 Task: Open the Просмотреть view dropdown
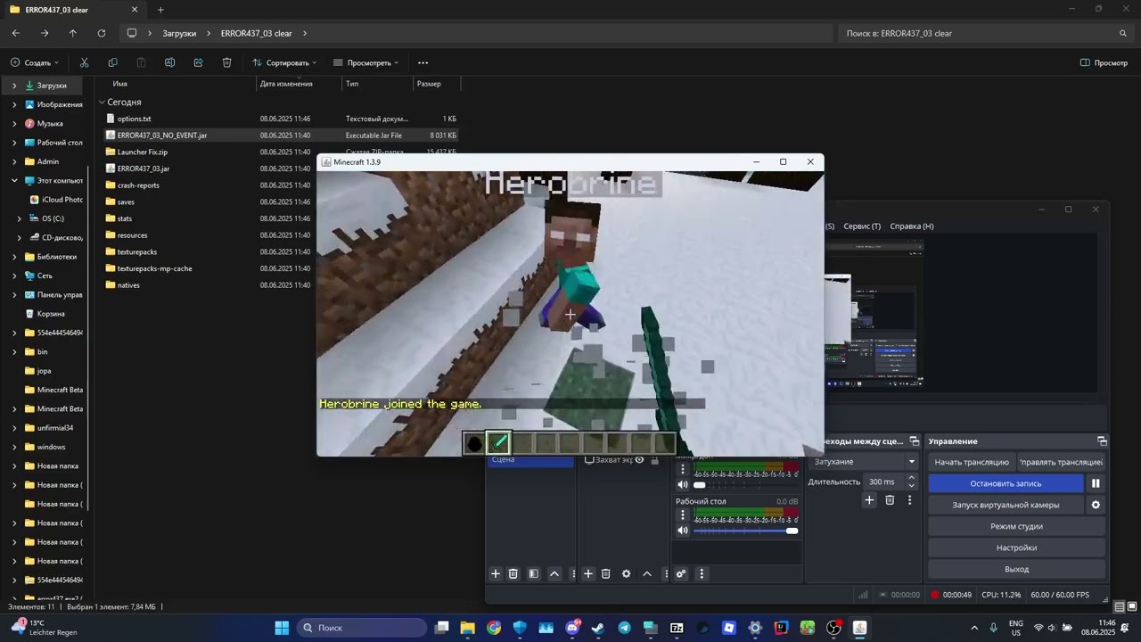click(366, 62)
